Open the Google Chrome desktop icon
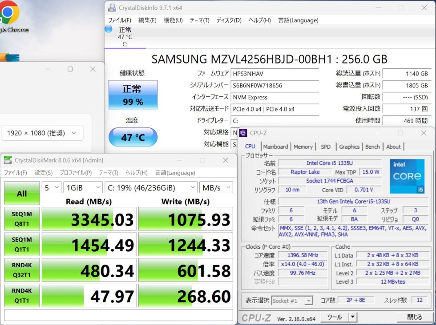 click(x=10, y=17)
